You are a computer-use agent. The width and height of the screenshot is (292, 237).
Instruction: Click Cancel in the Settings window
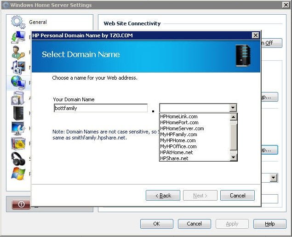tap(194, 224)
